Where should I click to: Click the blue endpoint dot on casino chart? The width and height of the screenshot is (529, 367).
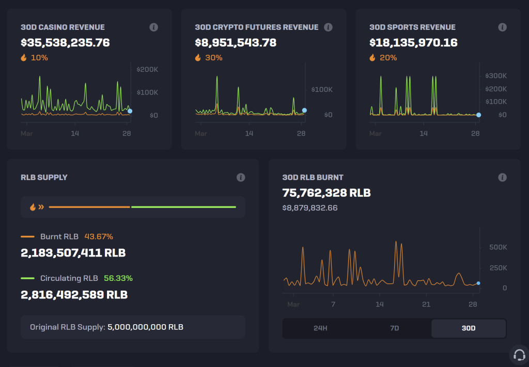[x=130, y=111]
